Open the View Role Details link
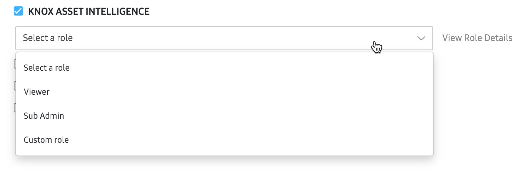The width and height of the screenshot is (530, 171). pyautogui.click(x=477, y=38)
